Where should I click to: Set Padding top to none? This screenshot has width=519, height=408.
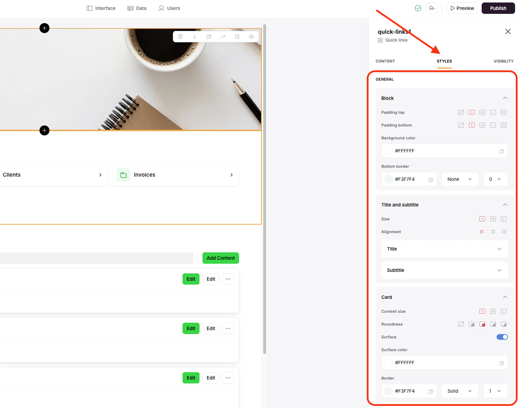[x=461, y=112]
